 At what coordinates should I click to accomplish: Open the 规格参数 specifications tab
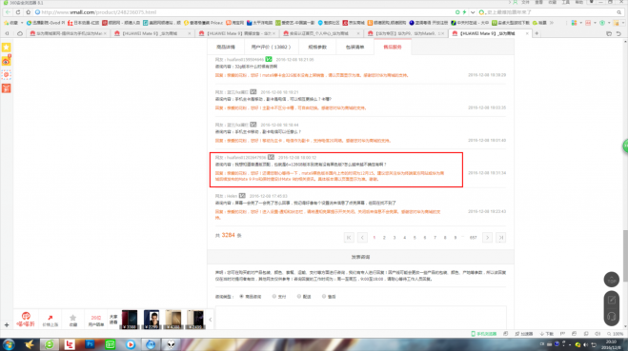pos(317,48)
